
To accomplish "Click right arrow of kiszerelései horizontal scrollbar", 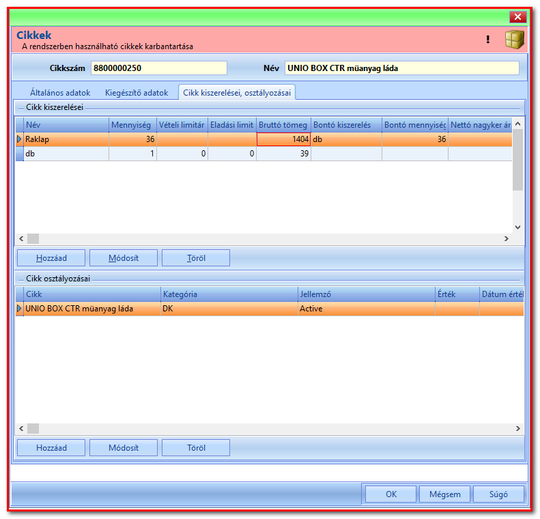I will [507, 238].
